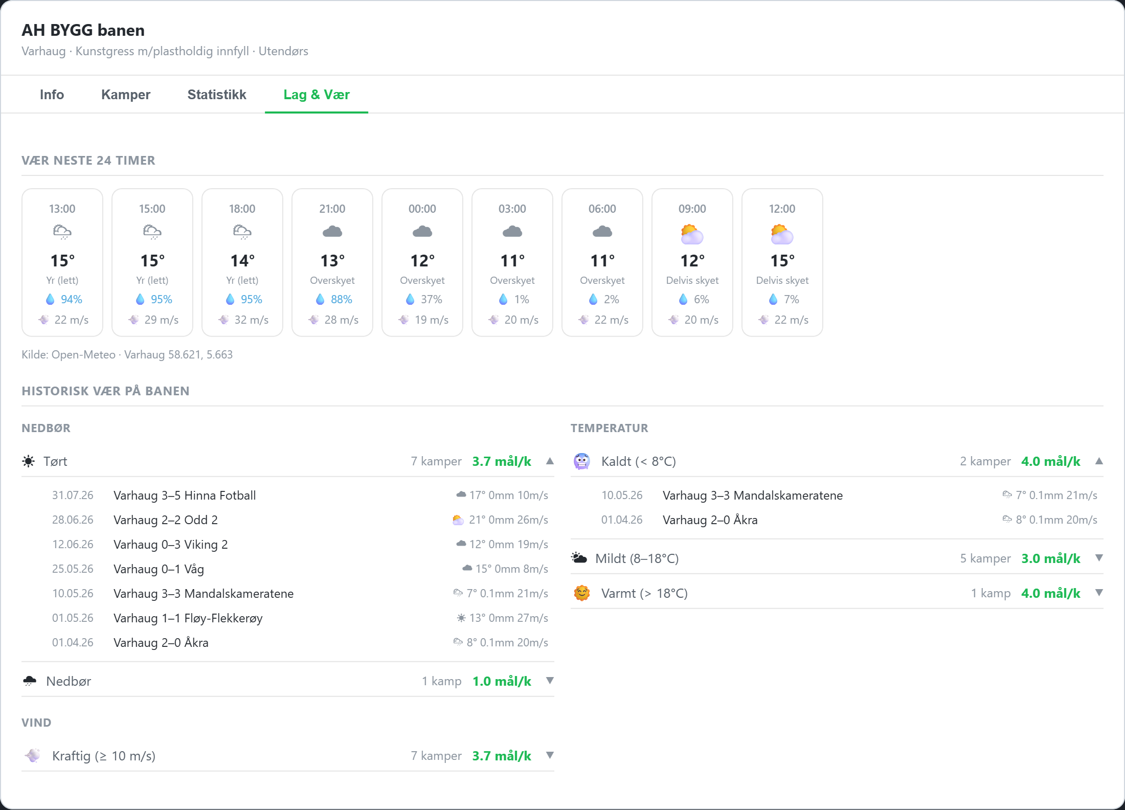The image size is (1125, 810).
Task: Click the 3.0 mål/k value for Mildt
Action: click(x=1051, y=558)
